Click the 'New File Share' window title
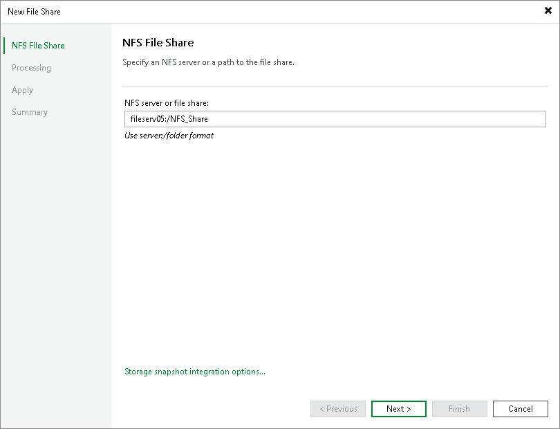The width and height of the screenshot is (560, 429). [34, 12]
